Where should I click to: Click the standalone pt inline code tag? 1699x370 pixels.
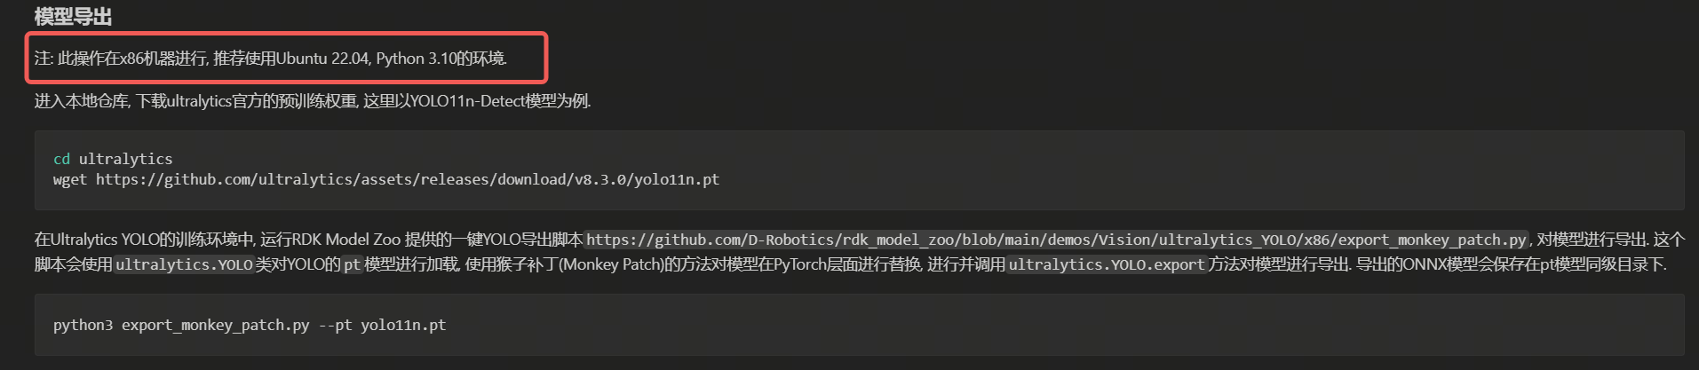click(353, 264)
